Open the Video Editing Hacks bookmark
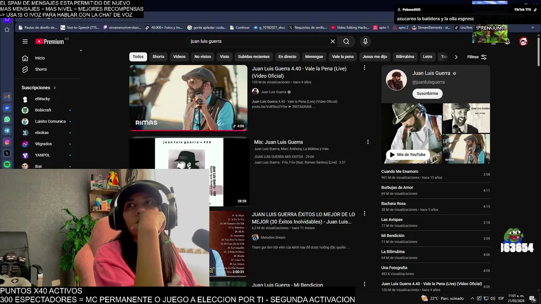The image size is (541, 304). coord(350,27)
